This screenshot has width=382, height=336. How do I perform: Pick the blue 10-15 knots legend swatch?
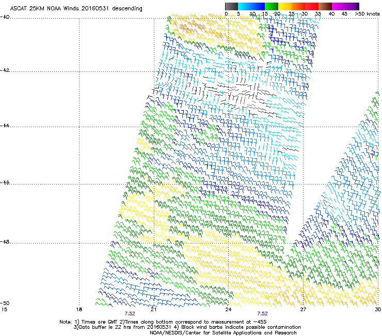[258, 6]
